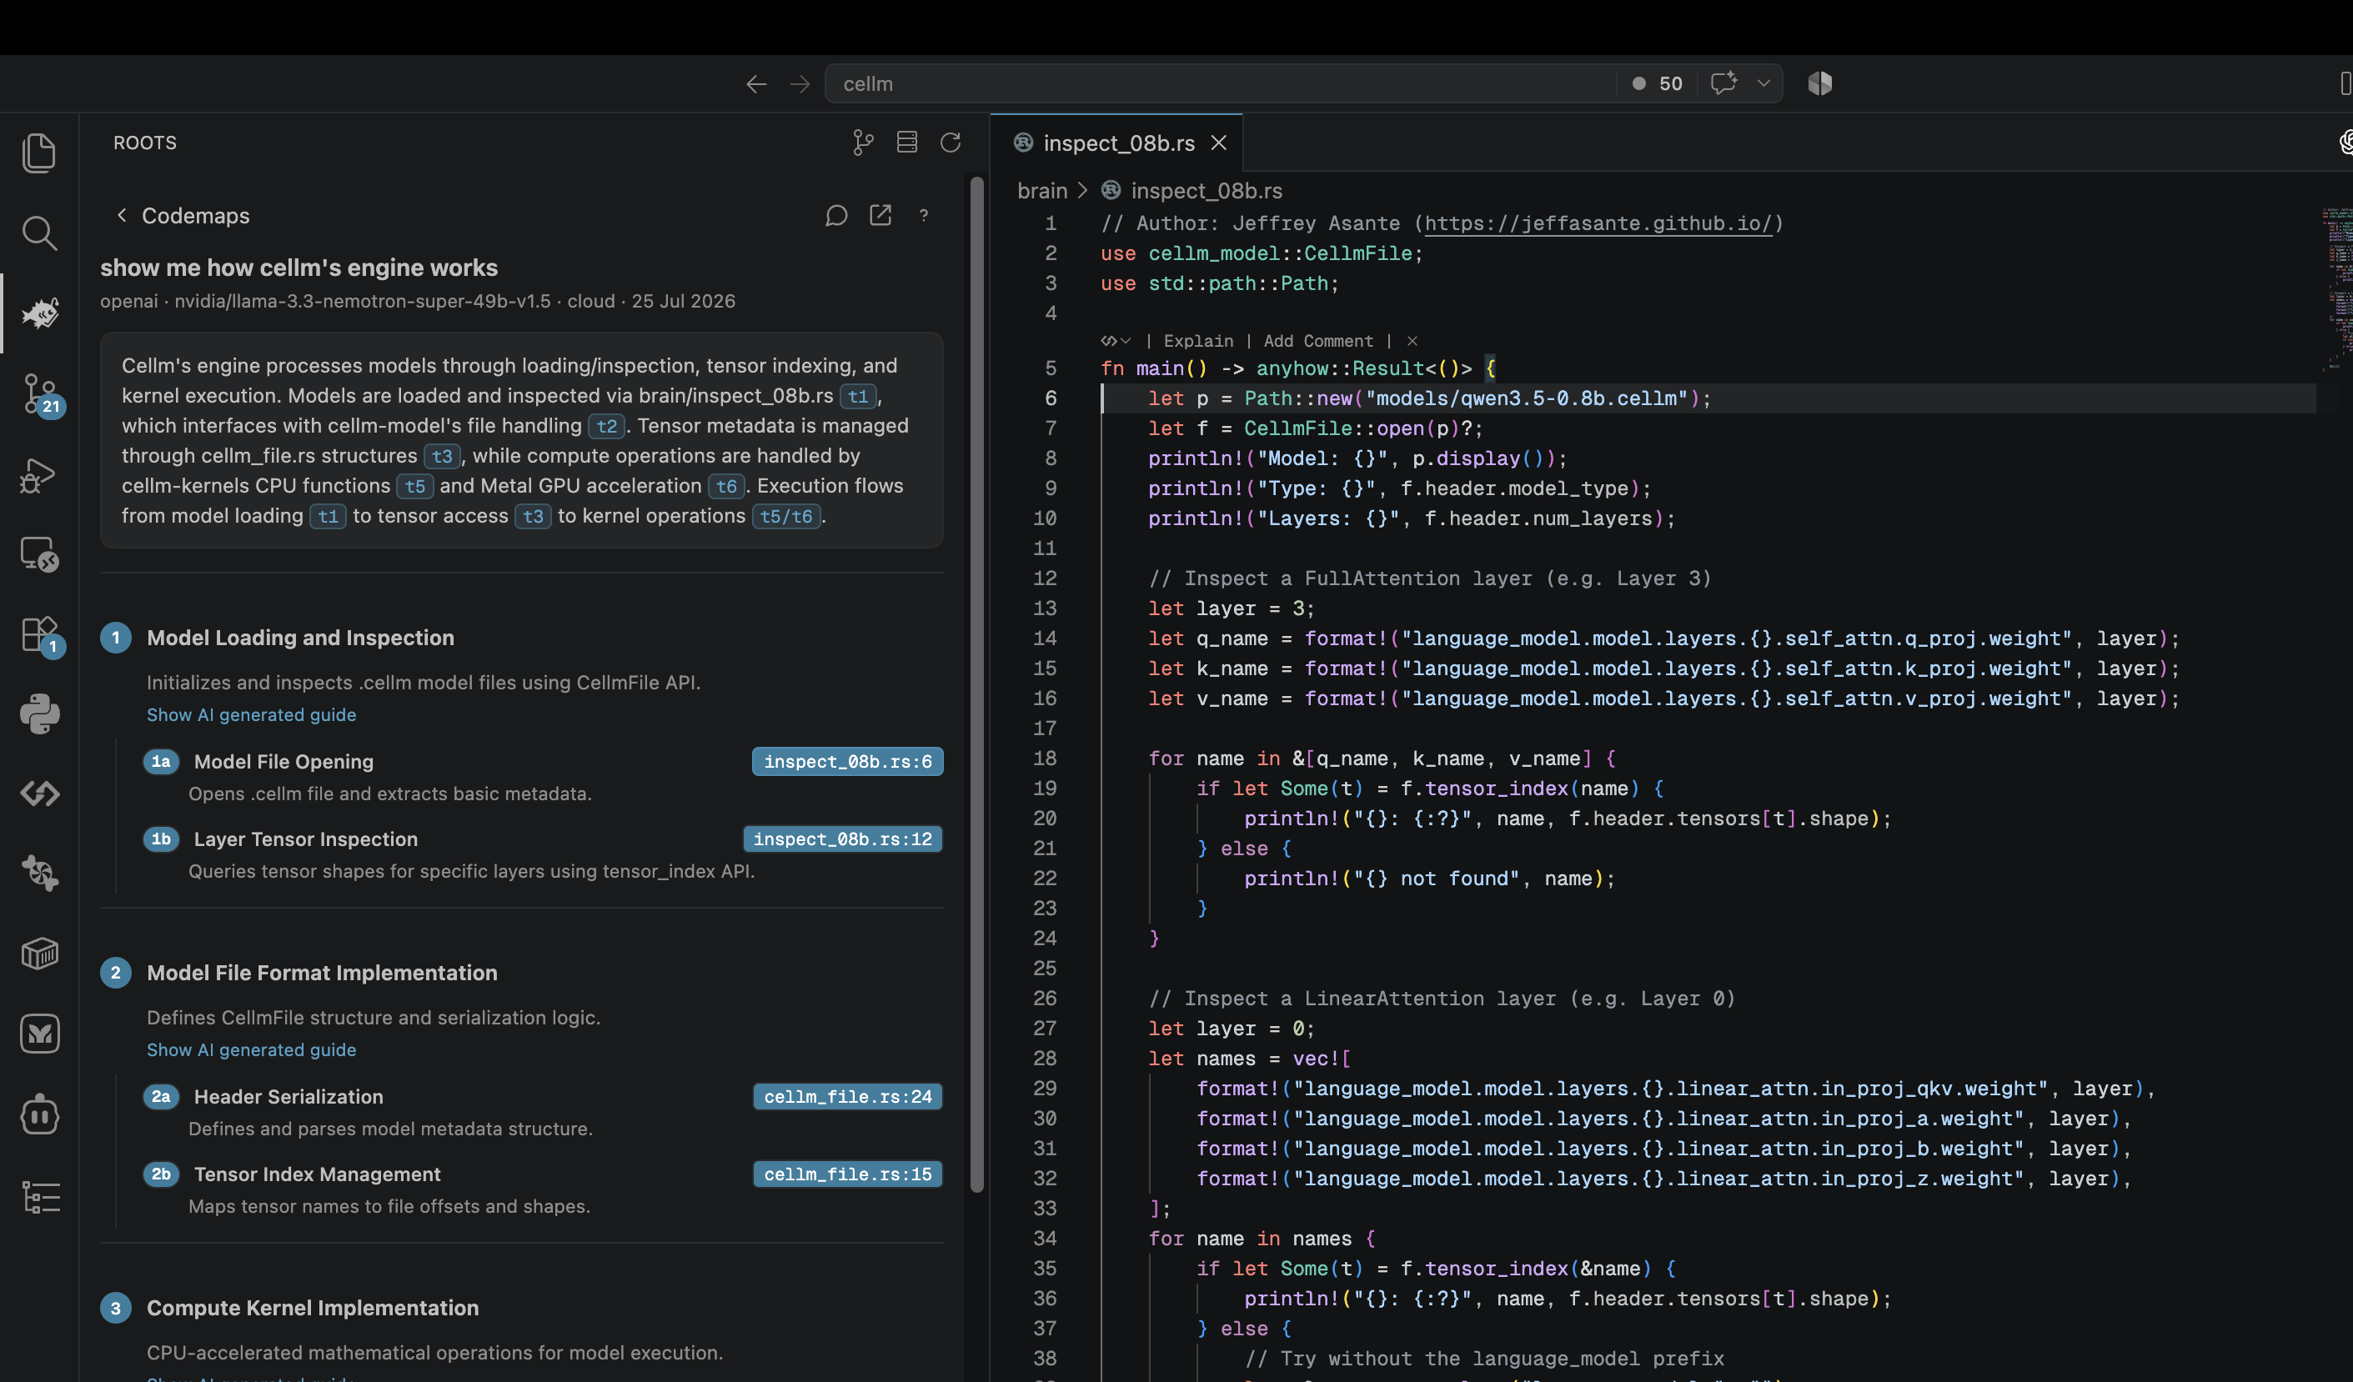Open the Search magnifier in activity bar

tap(39, 233)
